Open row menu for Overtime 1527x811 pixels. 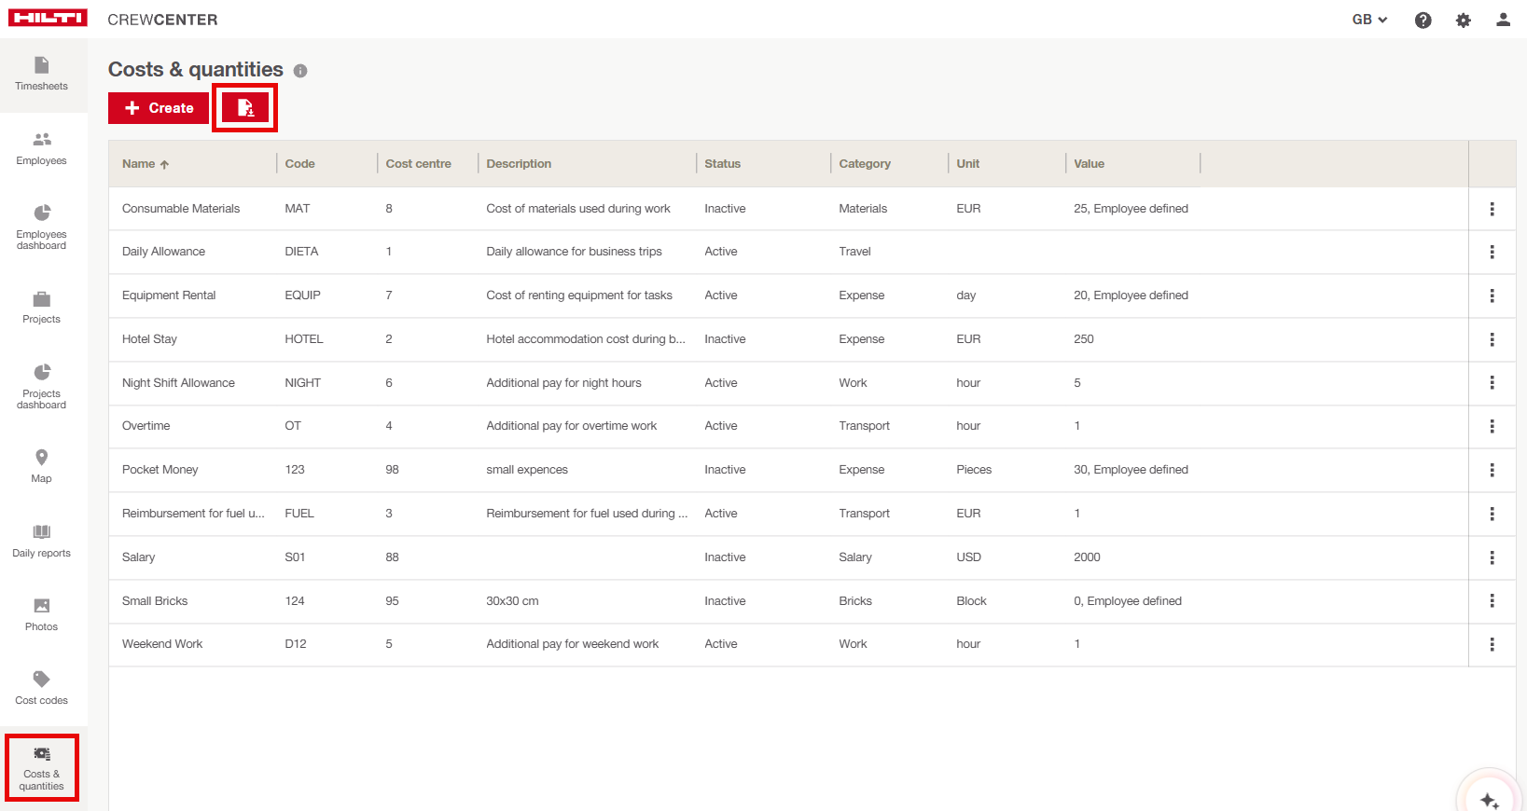[x=1492, y=426]
